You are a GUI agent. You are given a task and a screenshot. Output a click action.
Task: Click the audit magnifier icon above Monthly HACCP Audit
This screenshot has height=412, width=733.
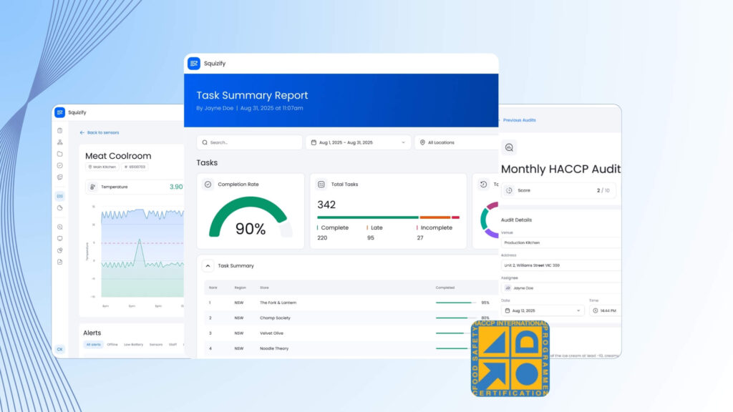(x=509, y=147)
